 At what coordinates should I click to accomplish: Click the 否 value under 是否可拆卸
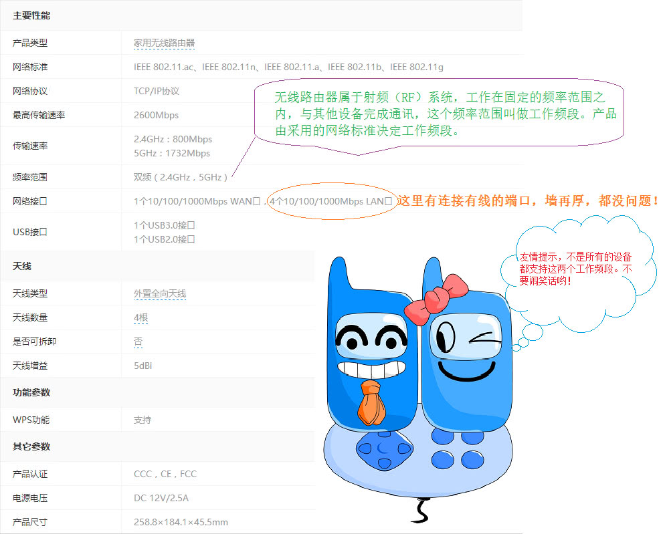(x=137, y=342)
